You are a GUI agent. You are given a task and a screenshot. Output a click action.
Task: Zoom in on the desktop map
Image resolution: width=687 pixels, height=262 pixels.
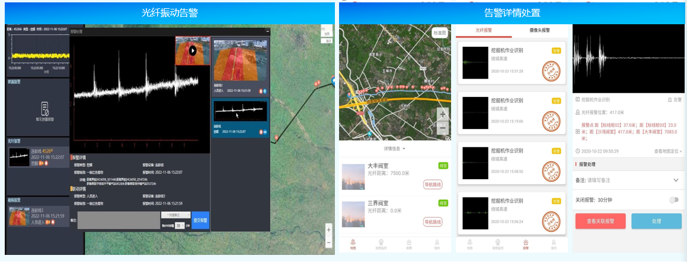tap(329, 229)
